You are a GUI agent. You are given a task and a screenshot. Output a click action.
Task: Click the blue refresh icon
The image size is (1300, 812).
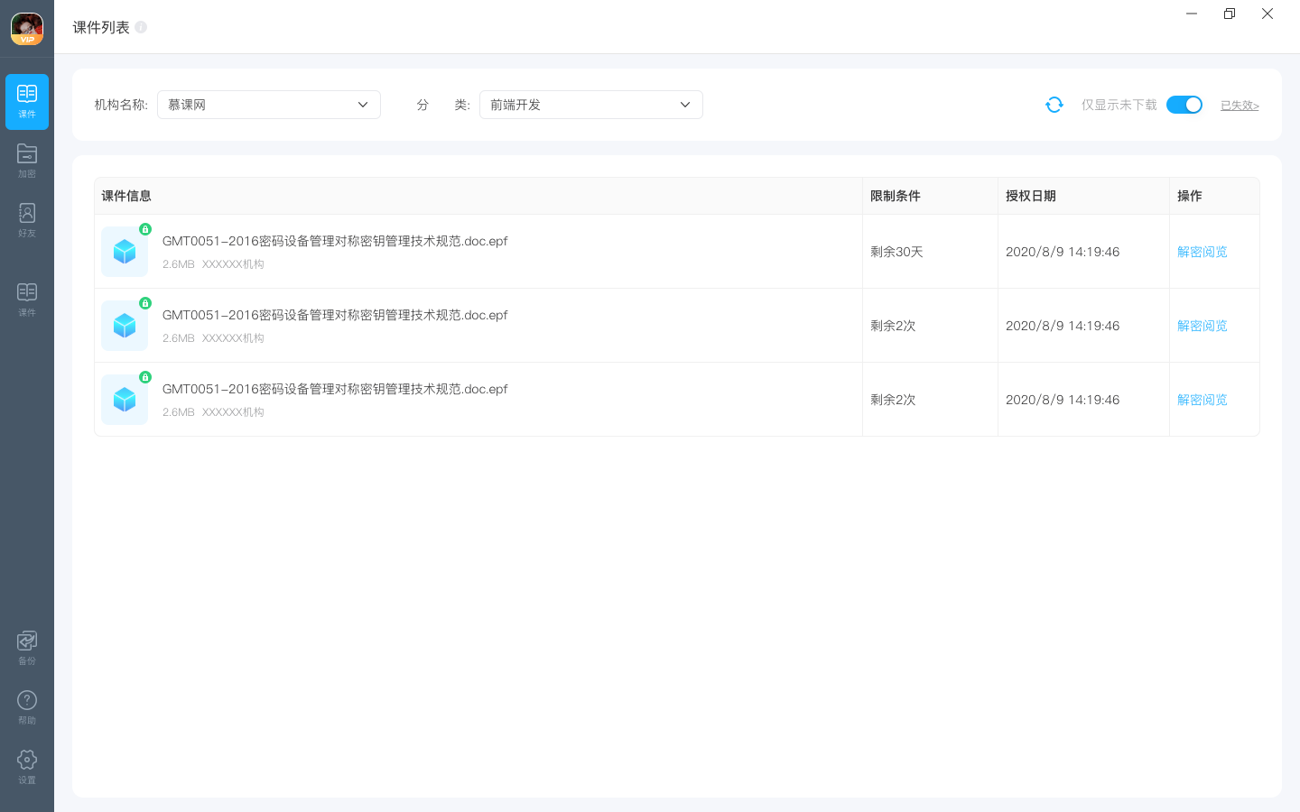(1054, 105)
